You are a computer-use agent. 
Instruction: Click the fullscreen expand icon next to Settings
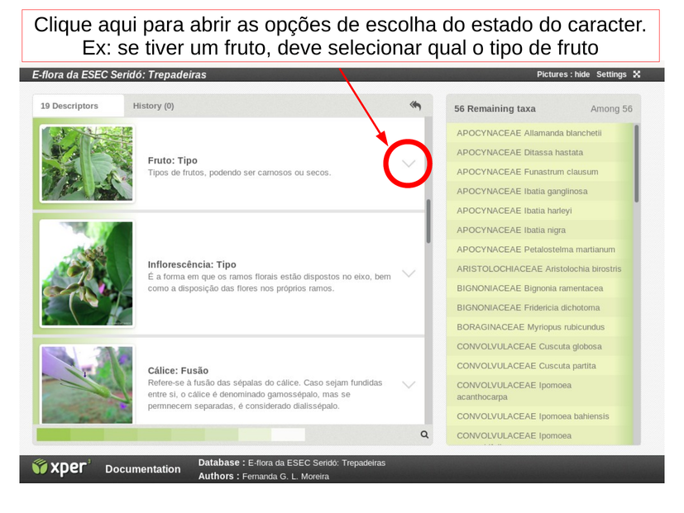pyautogui.click(x=637, y=74)
